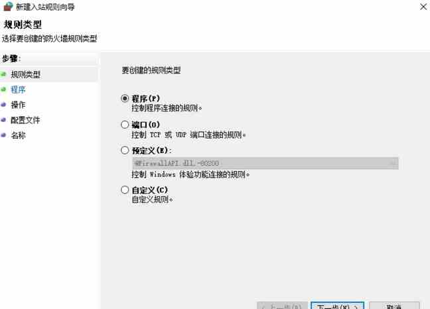Click the purple bullet beside 名称 step
The width and height of the screenshot is (430, 309).
click(x=3, y=135)
